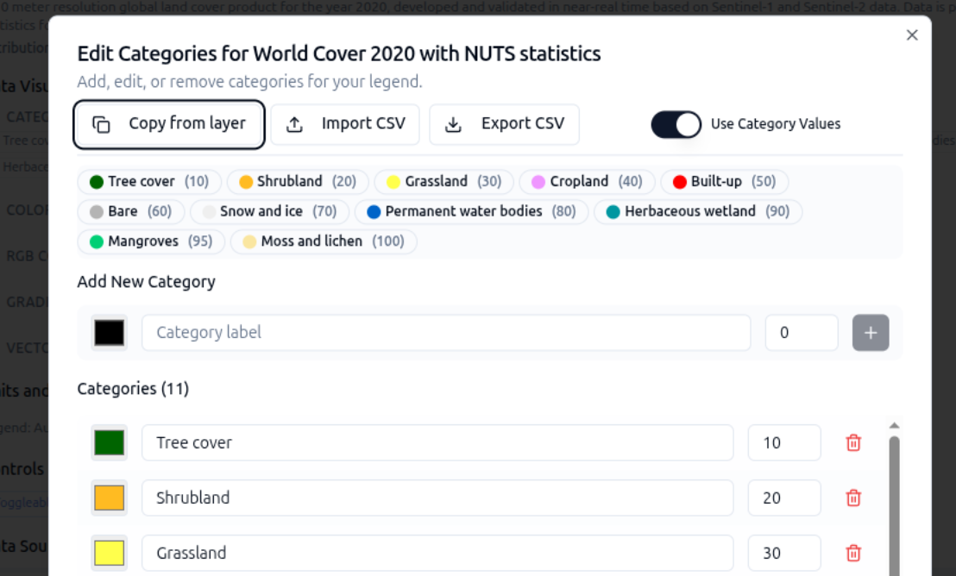Select the Permanent water bodies (80) chip
956x576 pixels.
[471, 211]
